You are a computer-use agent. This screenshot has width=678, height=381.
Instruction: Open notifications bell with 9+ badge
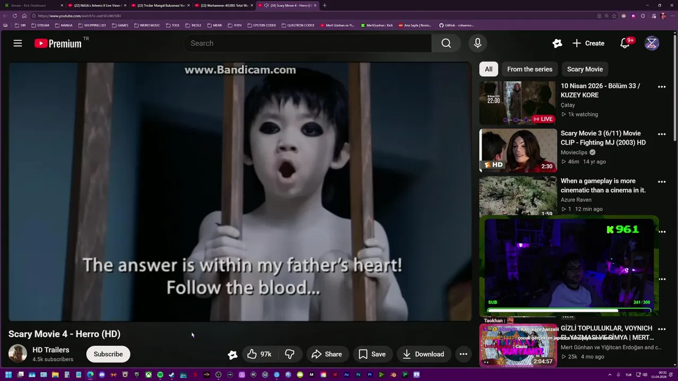coord(626,43)
